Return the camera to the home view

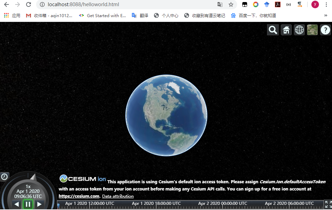coord(286,30)
